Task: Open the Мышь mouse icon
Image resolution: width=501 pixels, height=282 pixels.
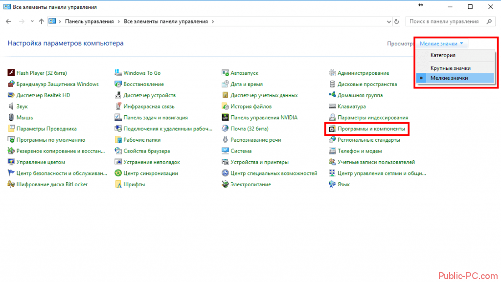Action: tap(11, 117)
